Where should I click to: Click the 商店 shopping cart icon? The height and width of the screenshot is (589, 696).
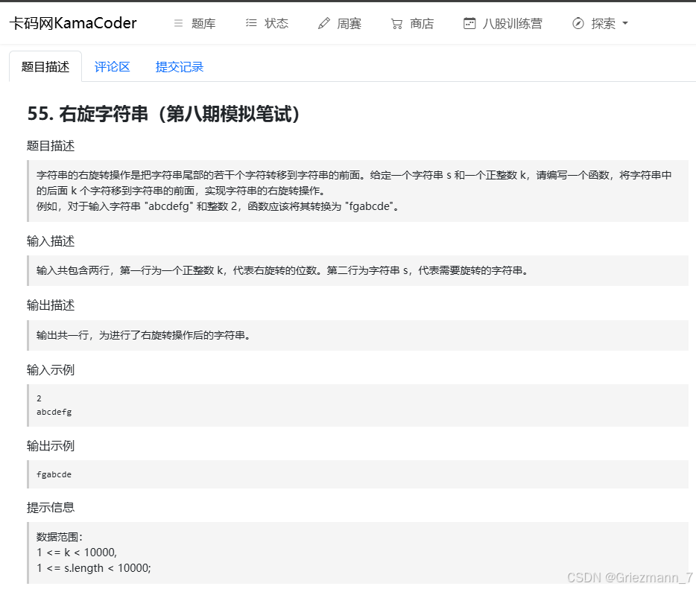[396, 24]
